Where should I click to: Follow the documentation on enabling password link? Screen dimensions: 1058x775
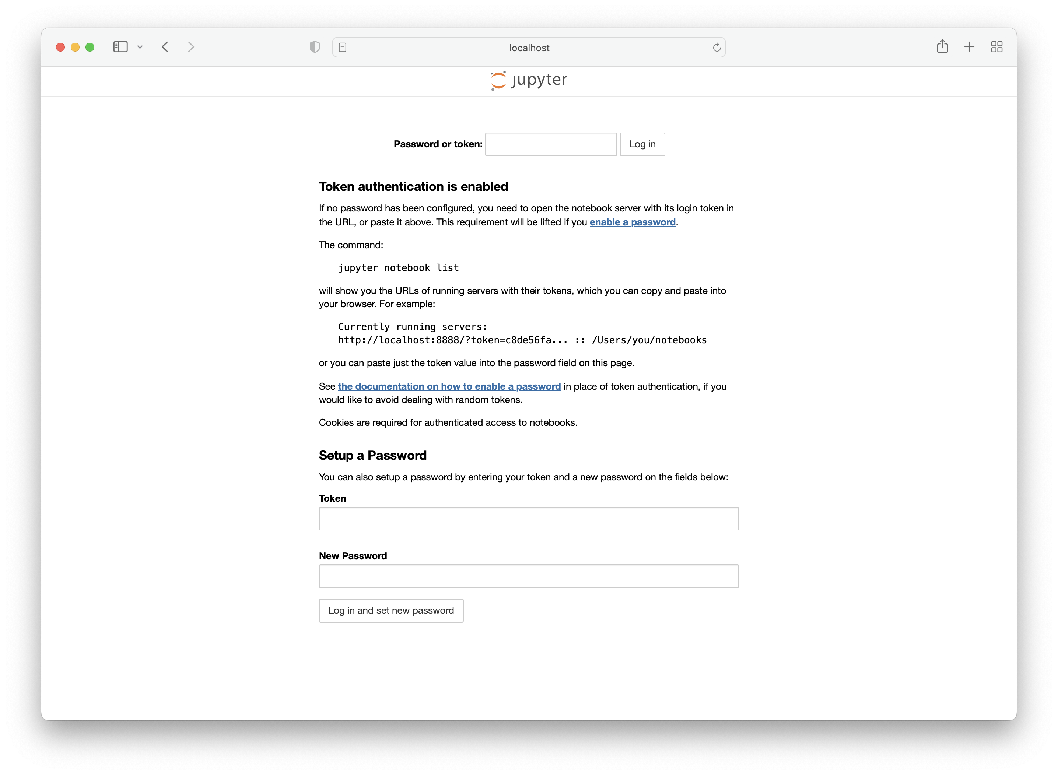coord(449,386)
